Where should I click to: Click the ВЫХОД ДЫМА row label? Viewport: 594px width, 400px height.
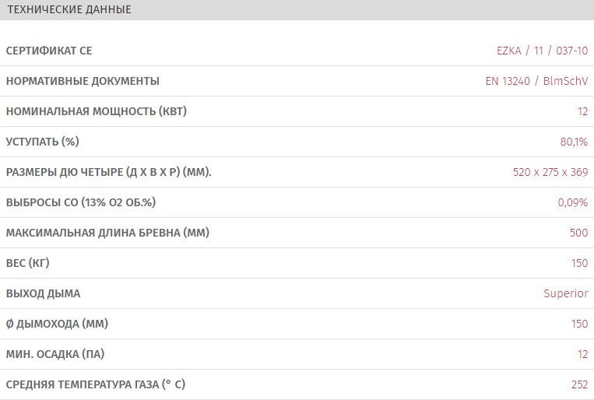[x=43, y=293]
